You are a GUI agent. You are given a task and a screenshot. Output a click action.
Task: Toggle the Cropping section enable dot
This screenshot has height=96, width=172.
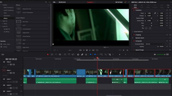134,35
